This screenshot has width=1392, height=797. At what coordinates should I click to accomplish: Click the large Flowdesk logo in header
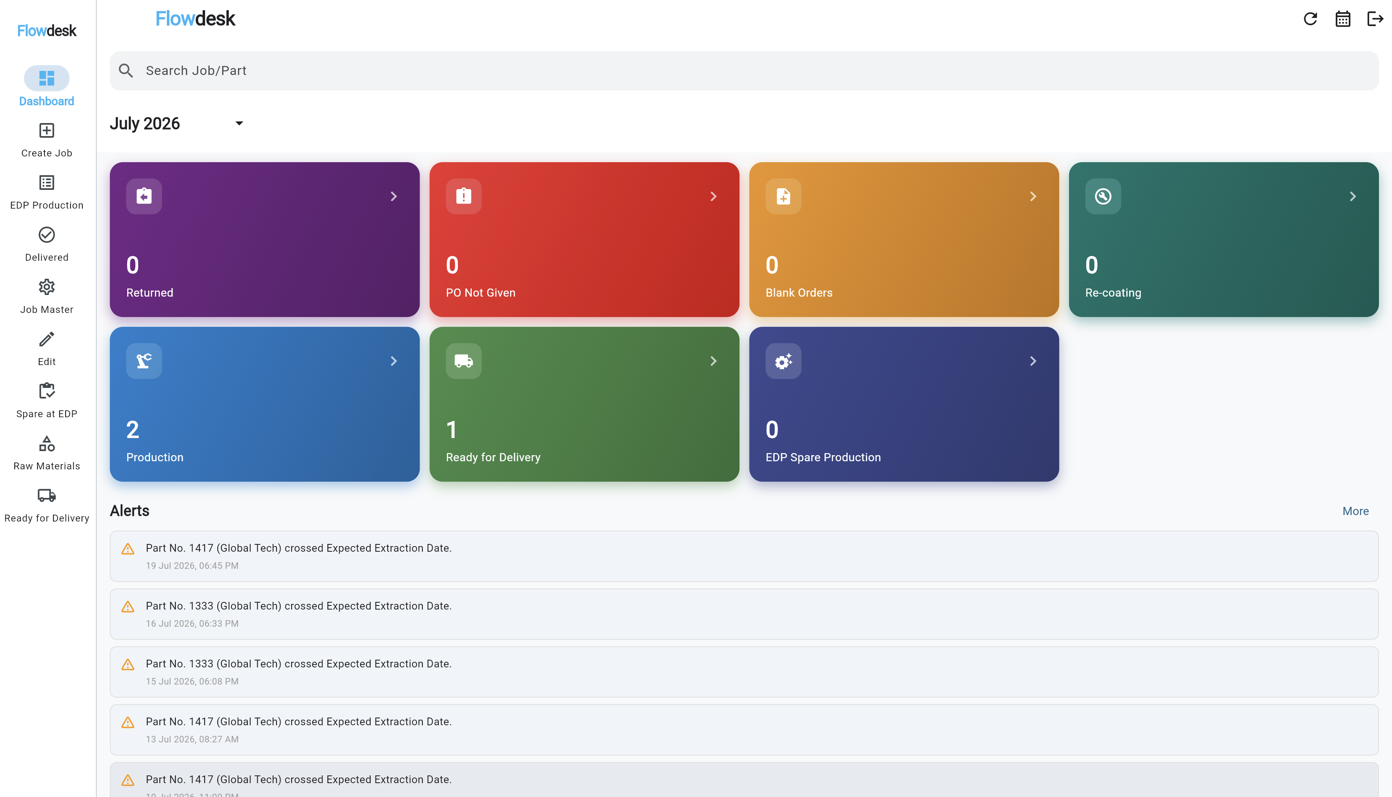tap(195, 19)
